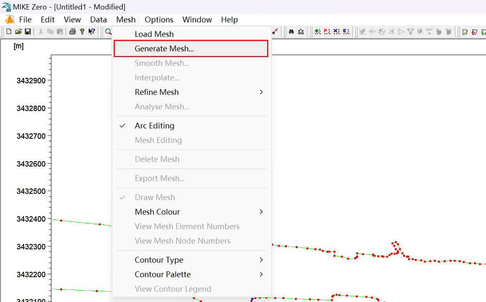Click the Cut scissors icon
Image resolution: width=486 pixels, height=302 pixels.
[41, 31]
